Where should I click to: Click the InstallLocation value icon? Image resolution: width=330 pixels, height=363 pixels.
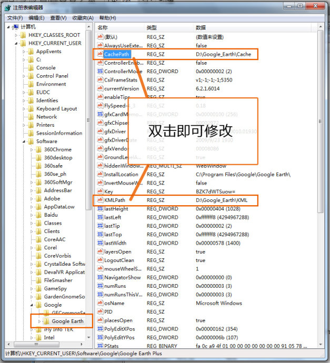[100, 175]
